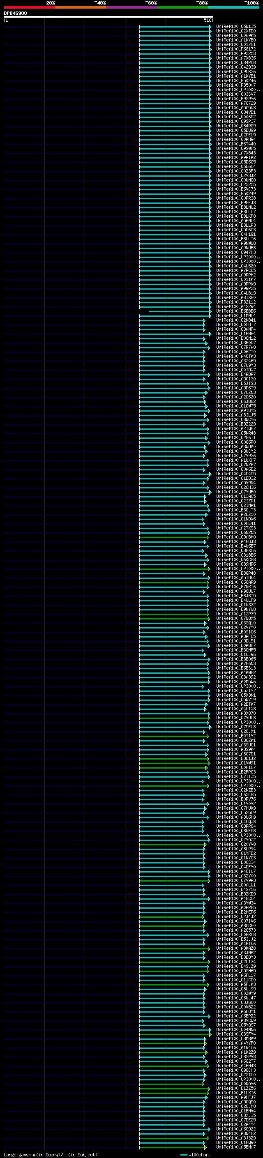Click the green alignment bar for UniRef100_Q3SFY4
This screenshot has width=263, height=1158.
(175, 1034)
